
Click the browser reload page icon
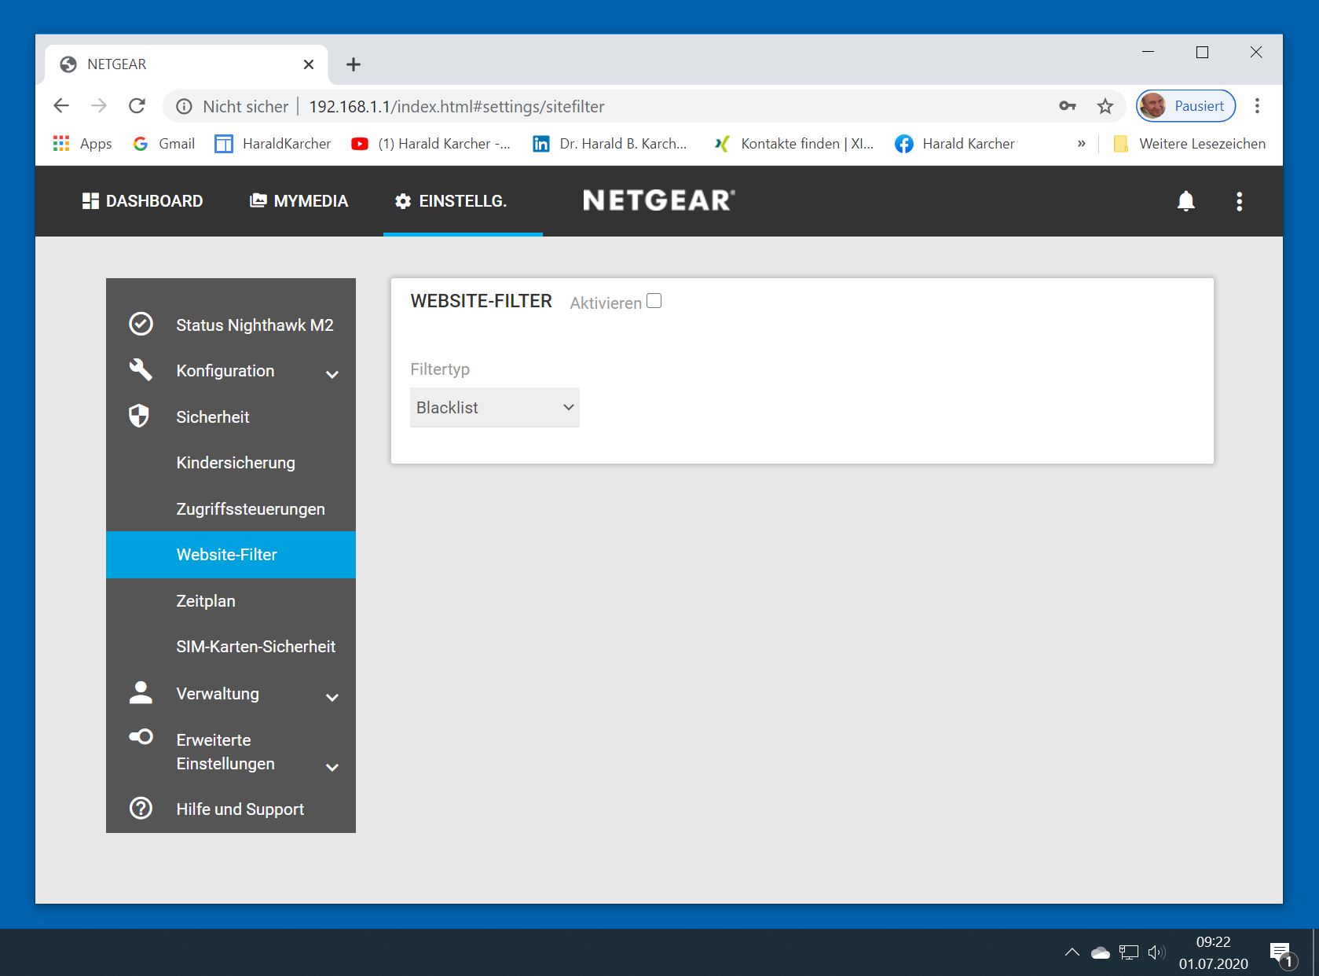(137, 106)
